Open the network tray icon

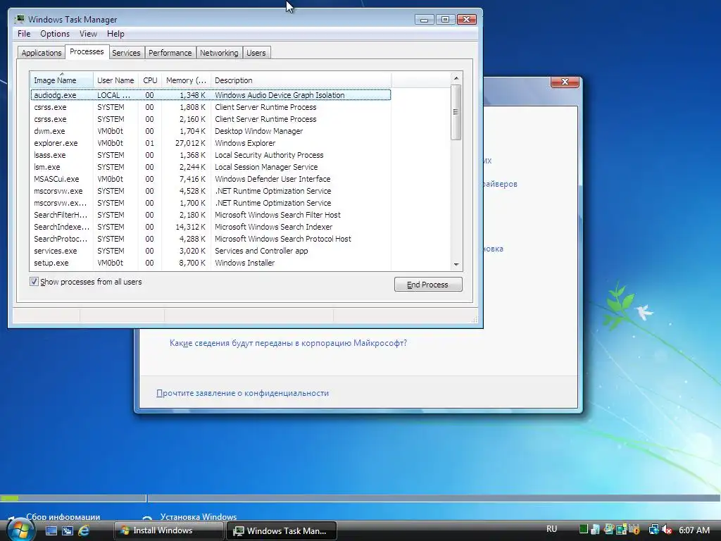click(653, 530)
